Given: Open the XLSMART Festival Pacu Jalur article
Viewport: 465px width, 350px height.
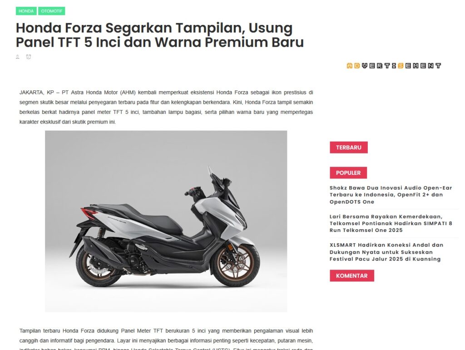Looking at the screenshot, I should click(386, 252).
